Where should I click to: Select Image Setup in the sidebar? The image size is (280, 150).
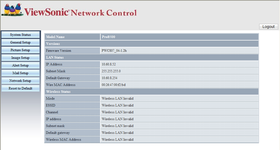(20, 58)
